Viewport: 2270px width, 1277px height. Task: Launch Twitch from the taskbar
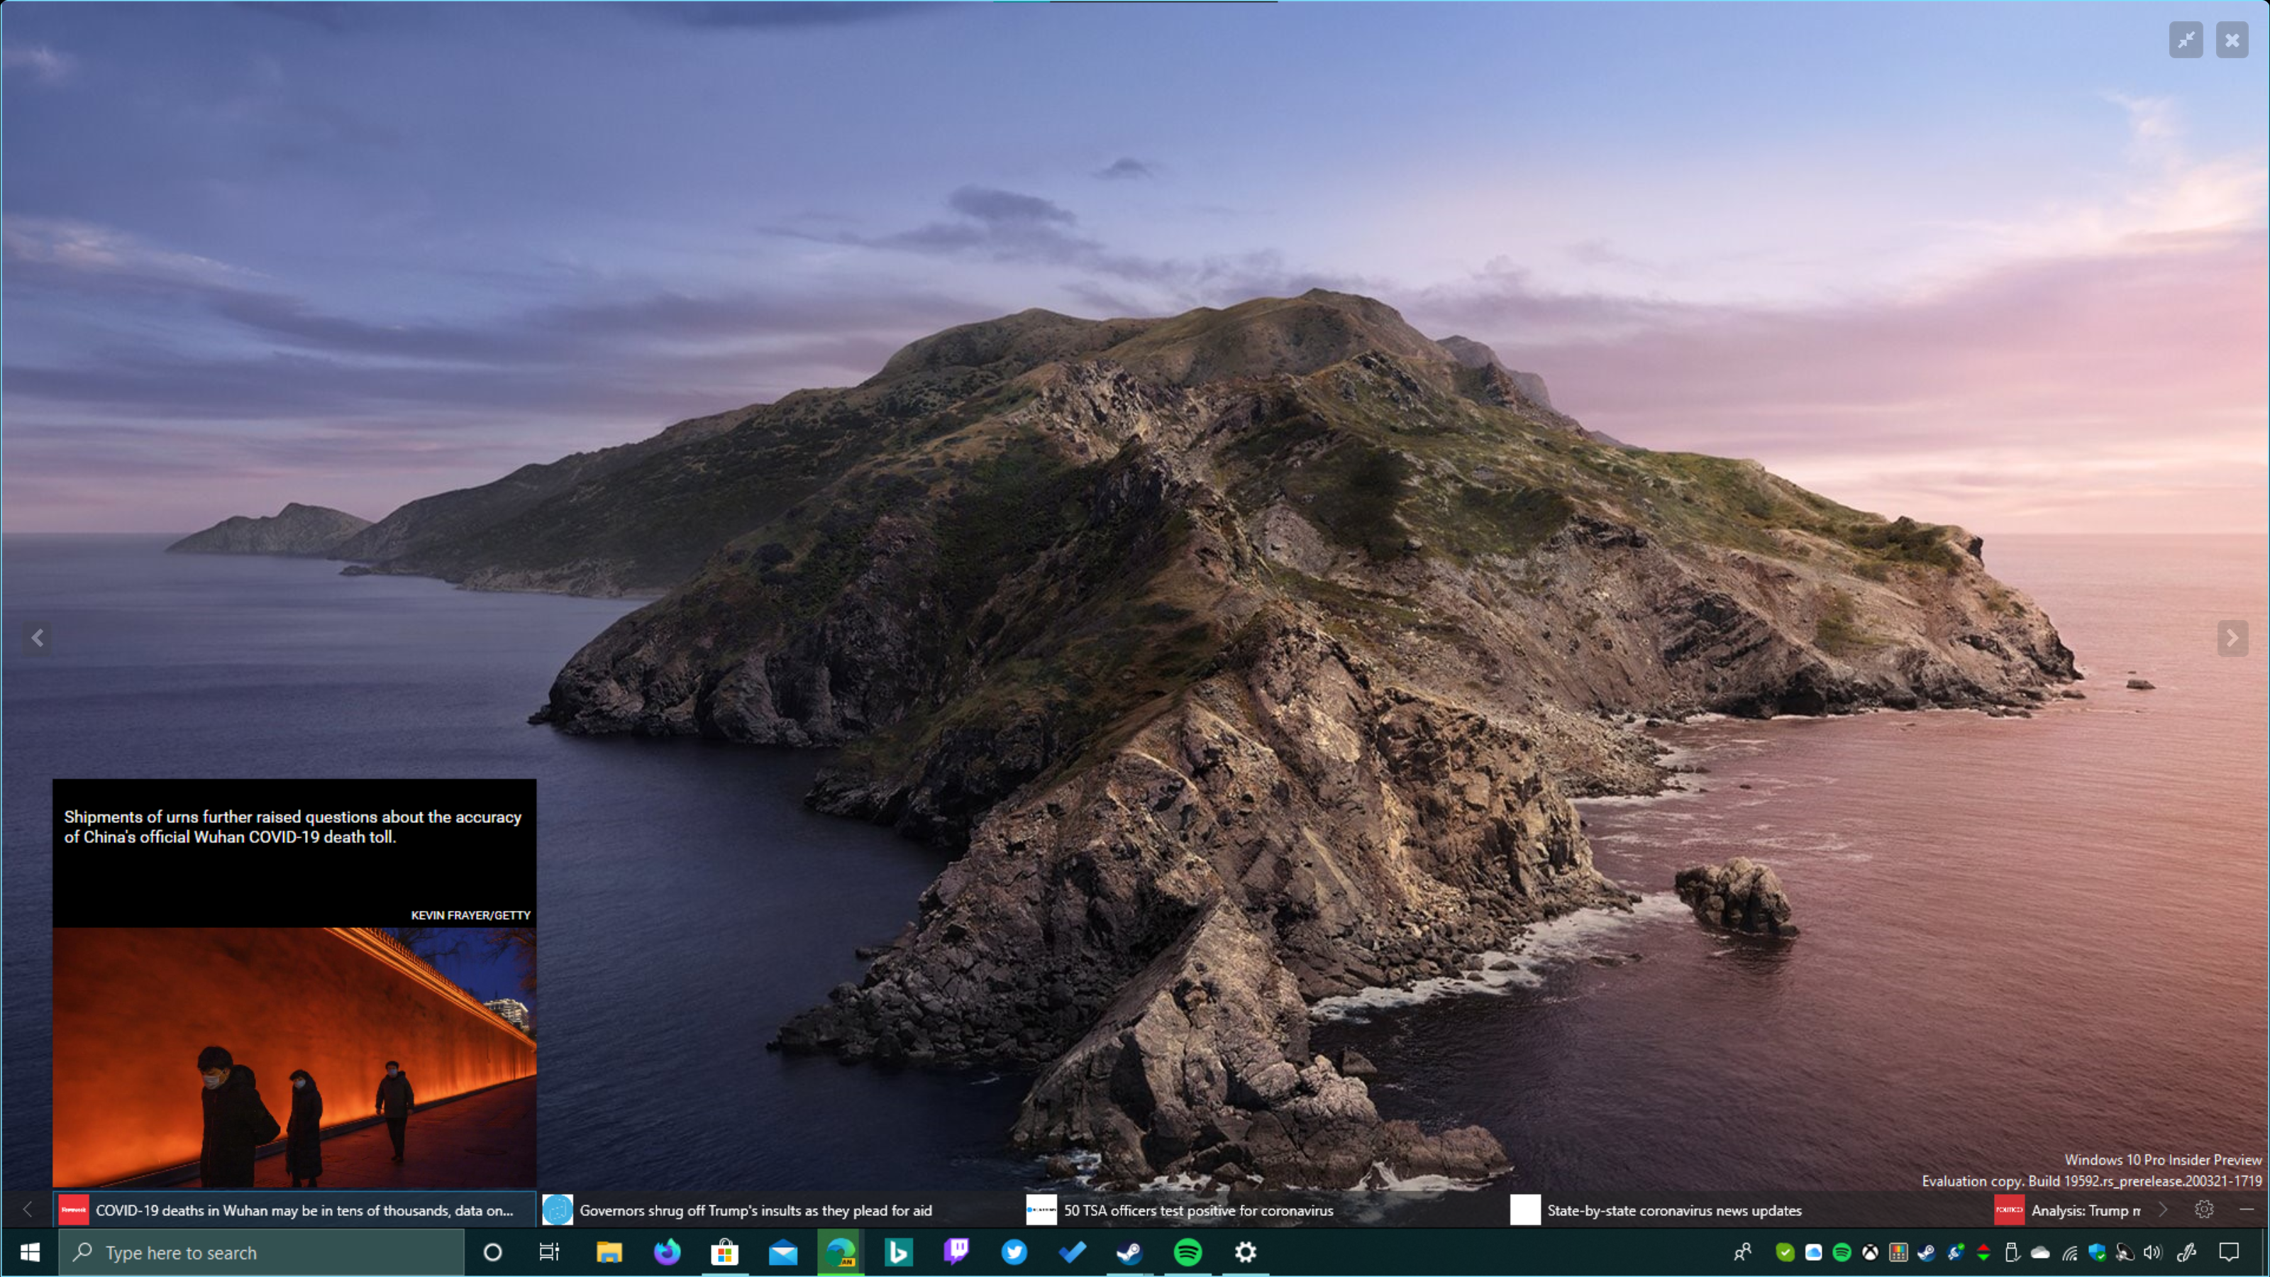[956, 1252]
